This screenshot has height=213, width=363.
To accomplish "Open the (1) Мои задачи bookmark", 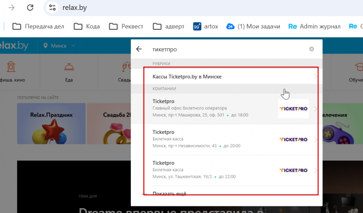I will click(253, 27).
